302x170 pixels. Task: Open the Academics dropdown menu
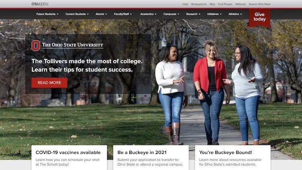(x=148, y=14)
